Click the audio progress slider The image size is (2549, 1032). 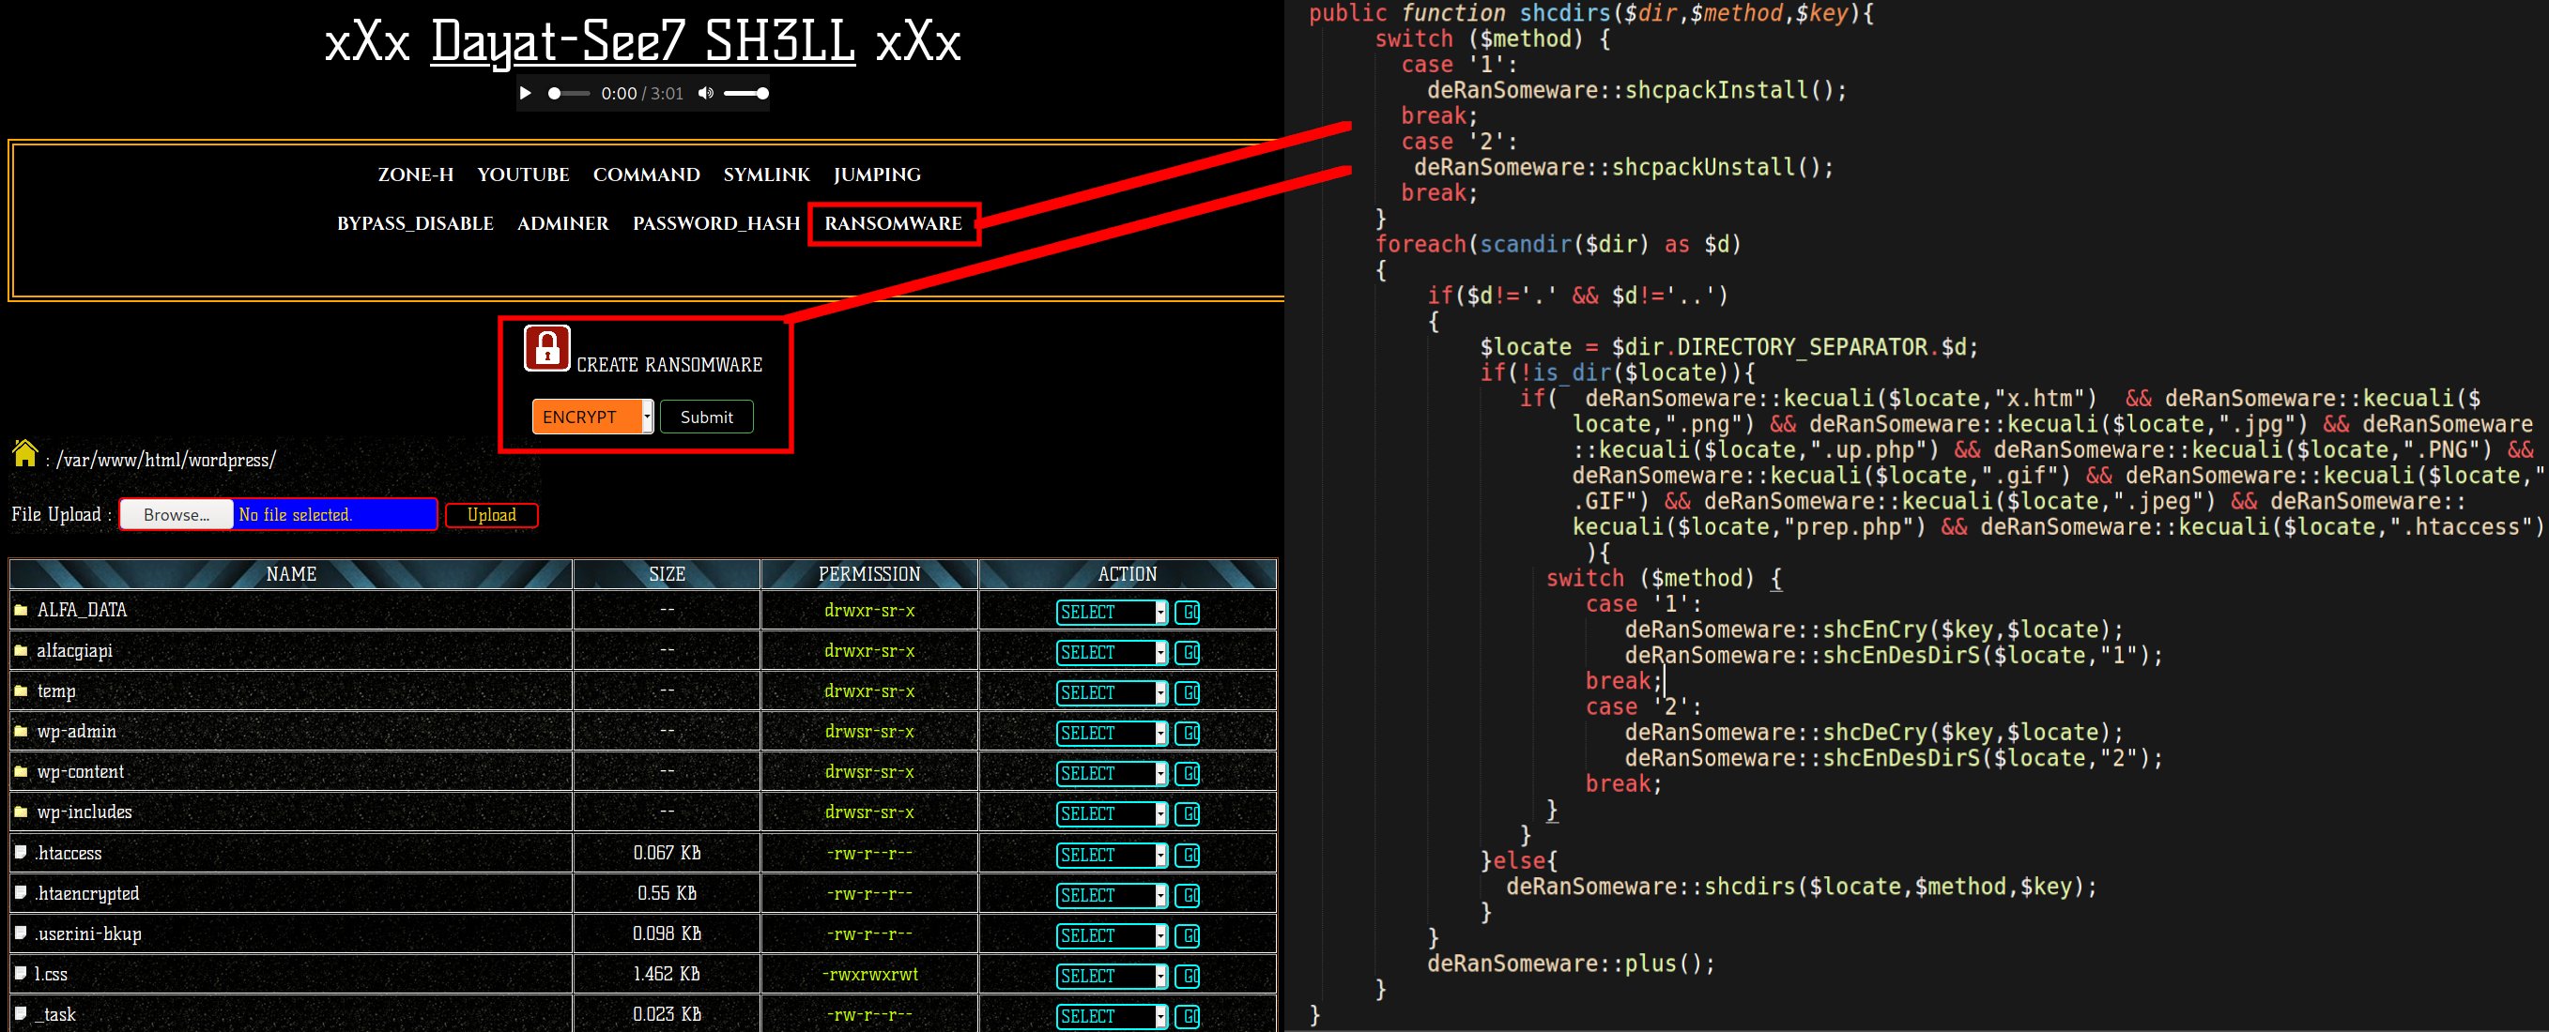click(x=568, y=93)
